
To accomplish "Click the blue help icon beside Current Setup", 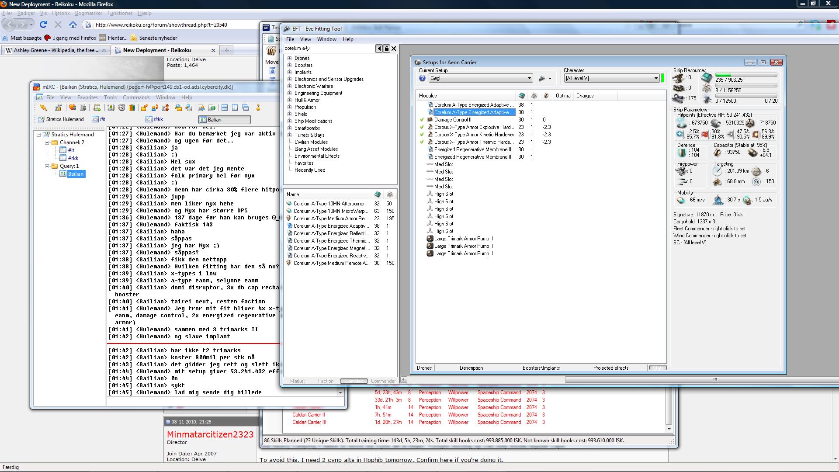I will pyautogui.click(x=422, y=78).
